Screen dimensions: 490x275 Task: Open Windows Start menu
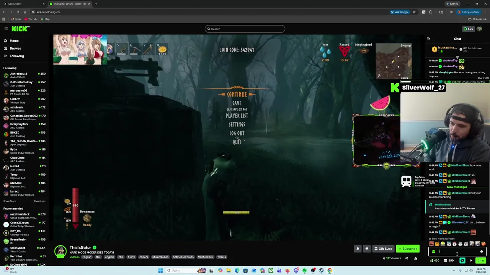coord(160,270)
